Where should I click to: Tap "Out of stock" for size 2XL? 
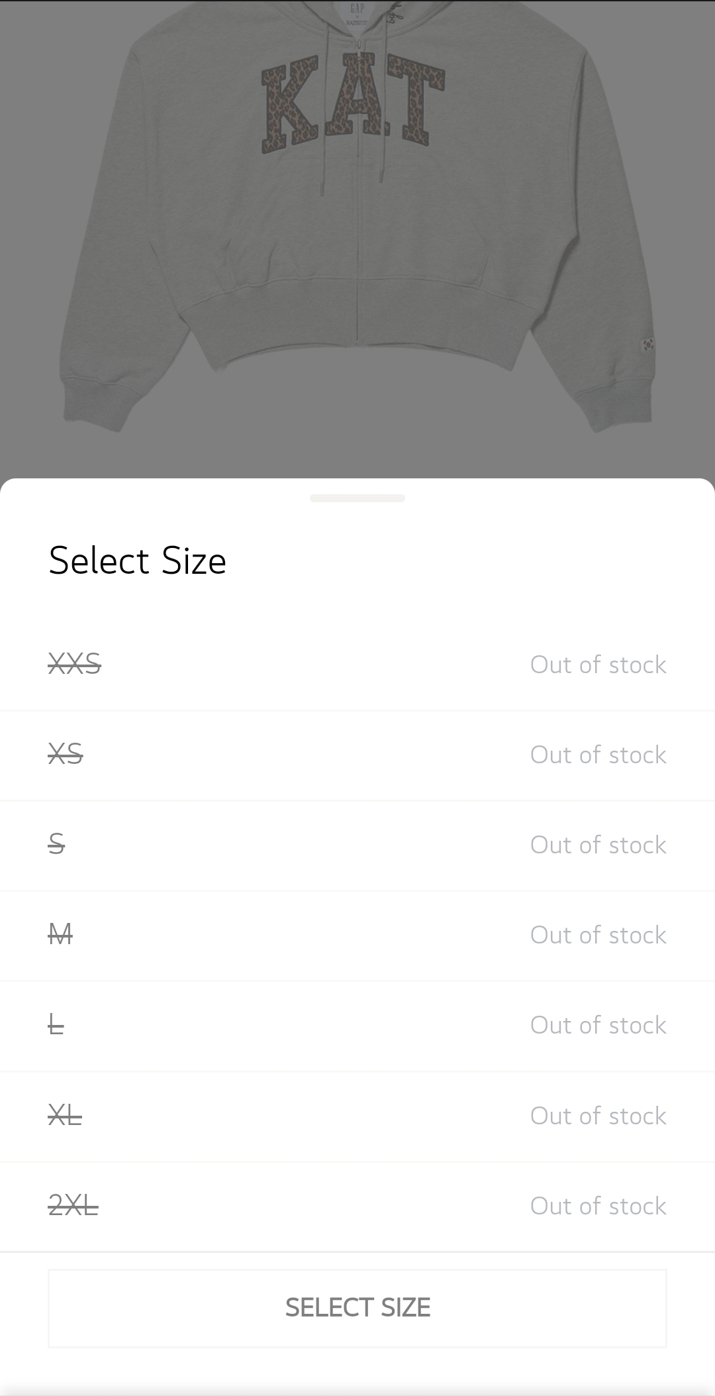(598, 1206)
